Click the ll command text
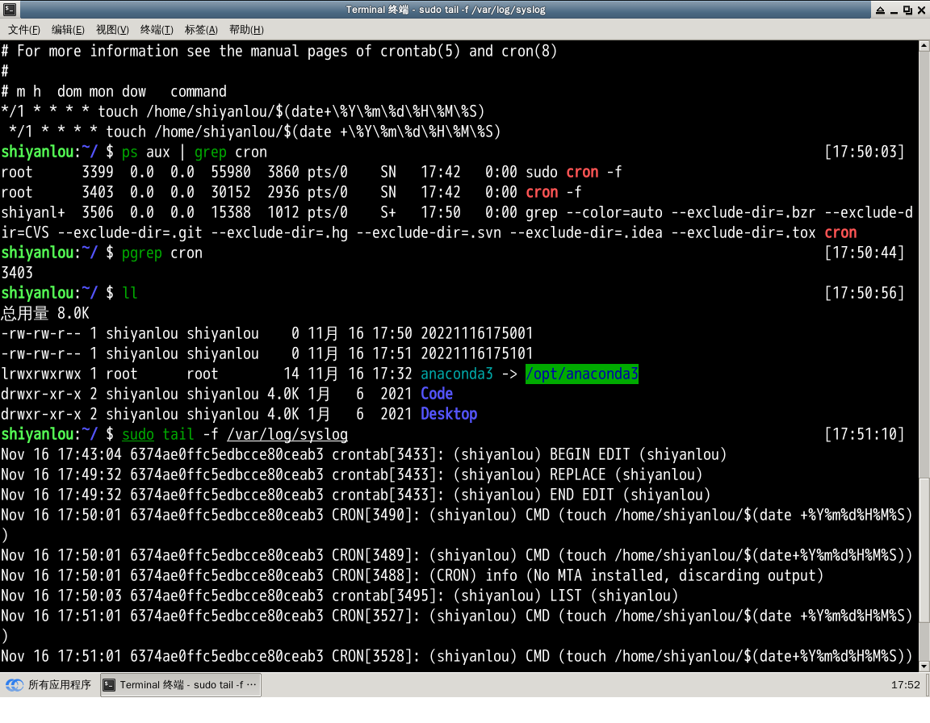The image size is (930, 723). click(129, 294)
